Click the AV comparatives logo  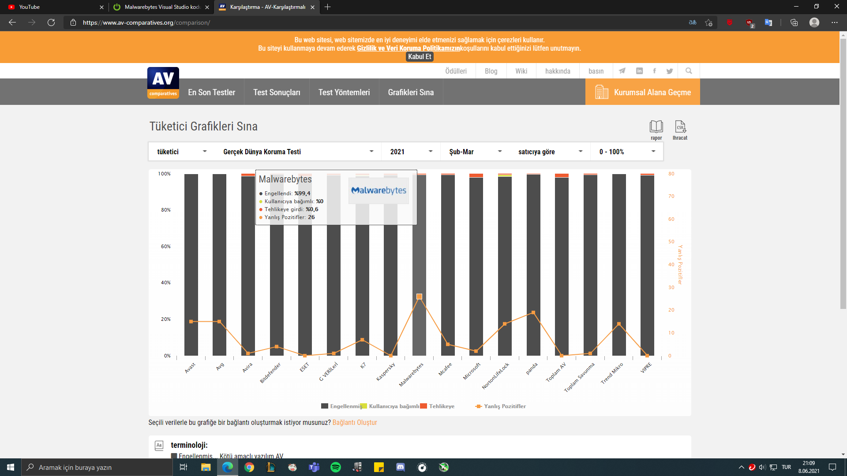point(163,82)
